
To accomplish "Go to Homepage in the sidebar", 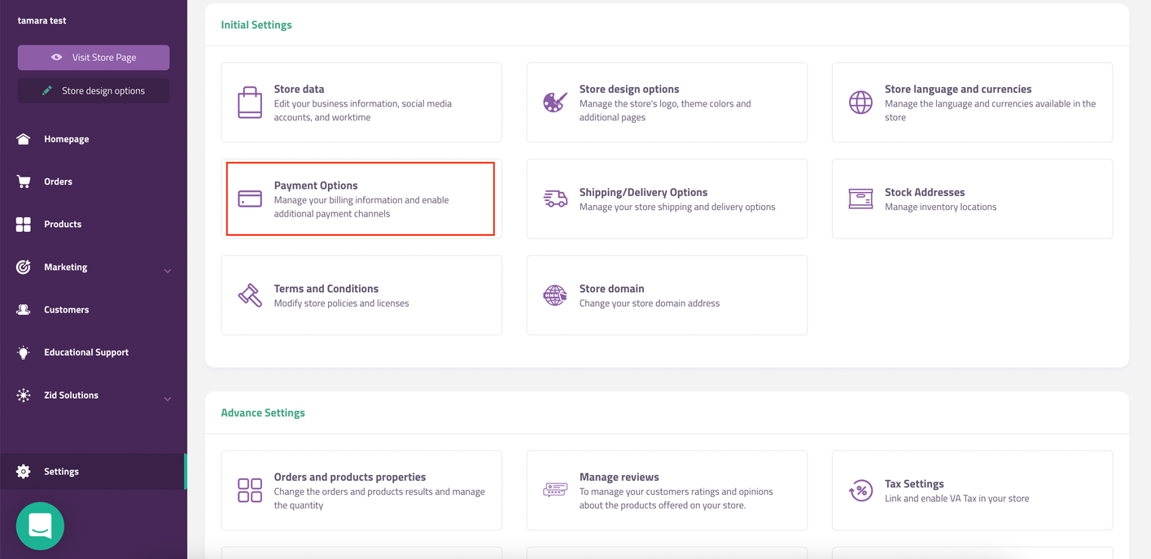I will click(x=66, y=139).
